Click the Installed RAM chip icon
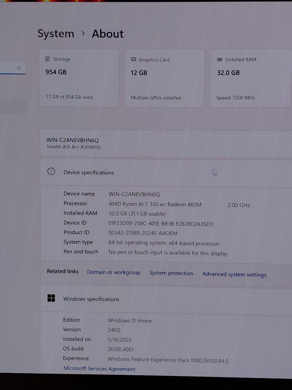This screenshot has width=292, height=390. (220, 59)
